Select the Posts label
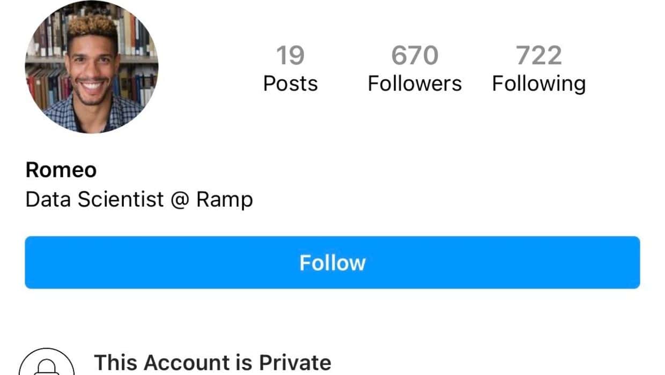This screenshot has width=665, height=375. point(290,84)
